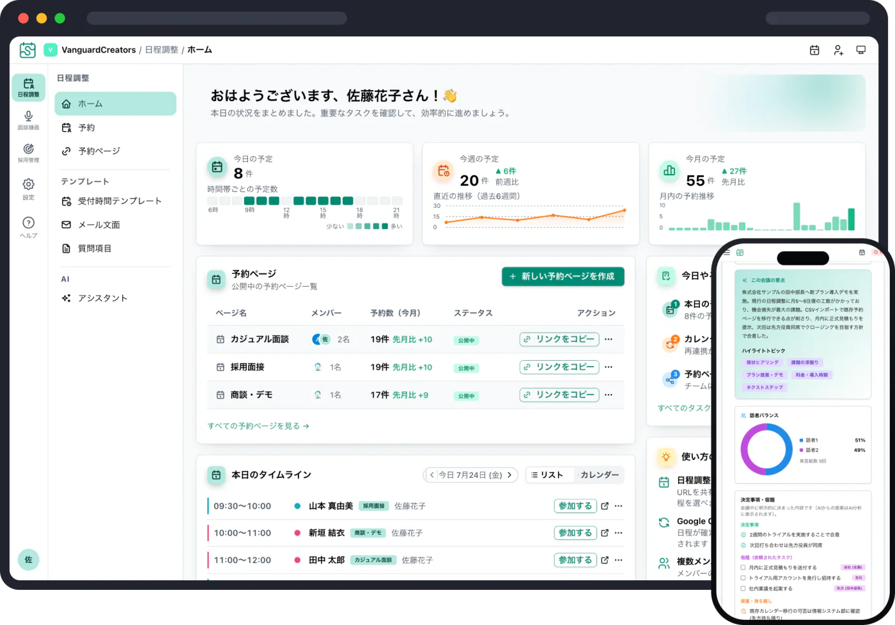Click 参加する for 新垣 結衣
Screen dimensions: 895x625
point(575,533)
